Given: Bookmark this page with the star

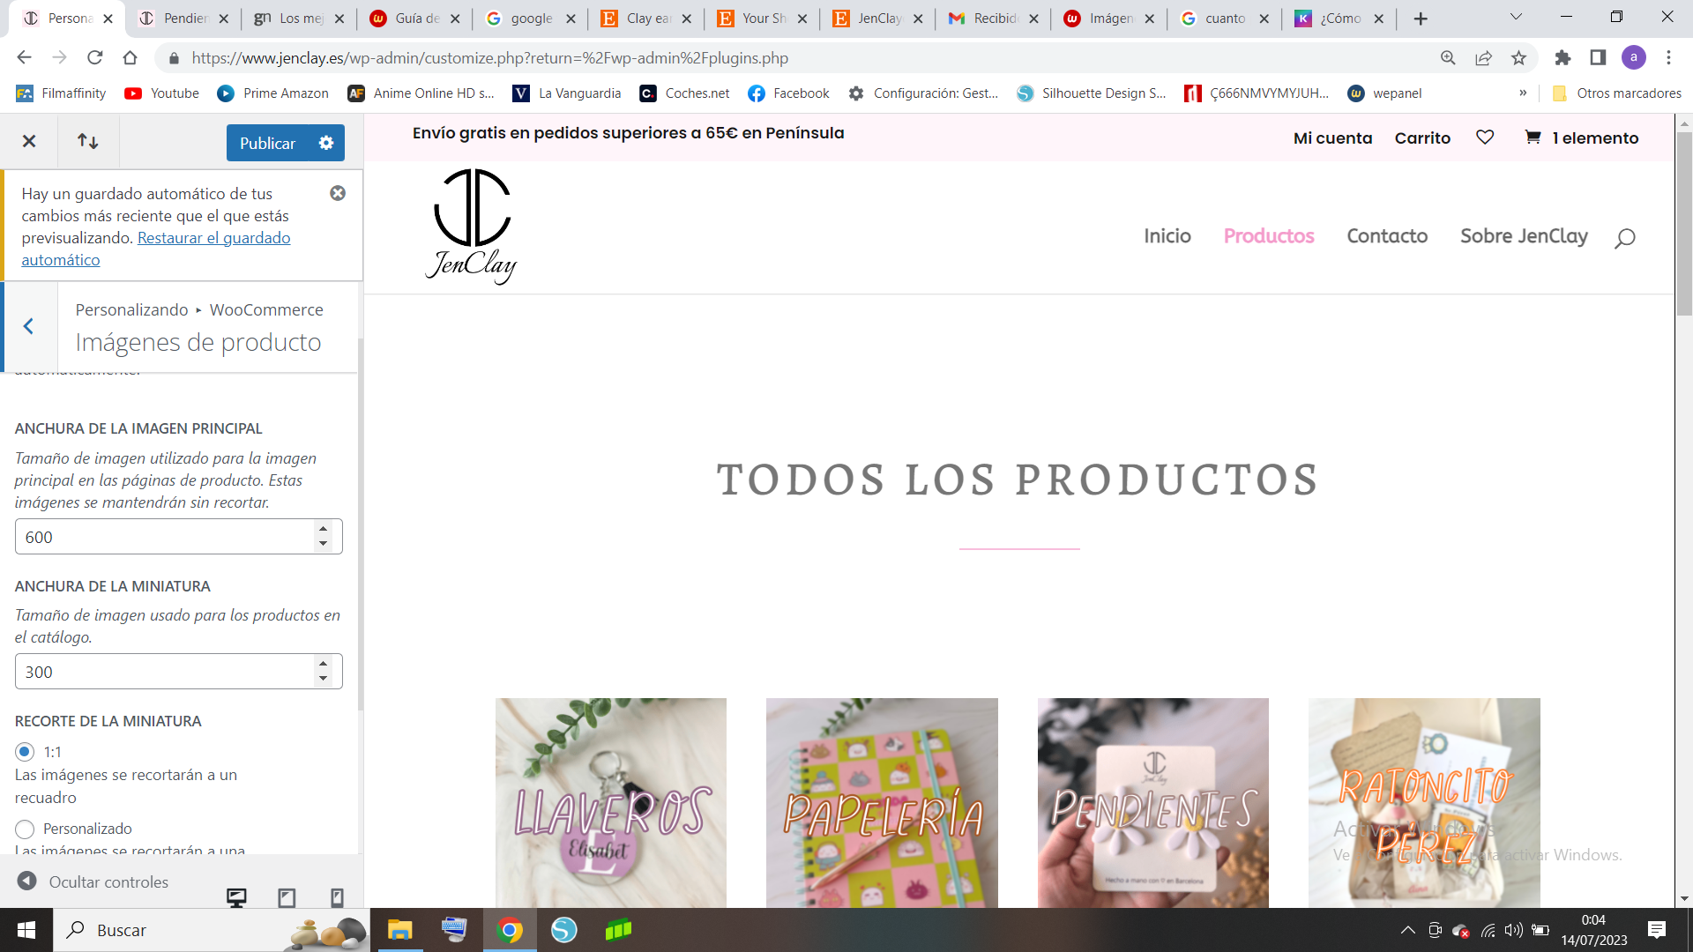Looking at the screenshot, I should [1518, 57].
